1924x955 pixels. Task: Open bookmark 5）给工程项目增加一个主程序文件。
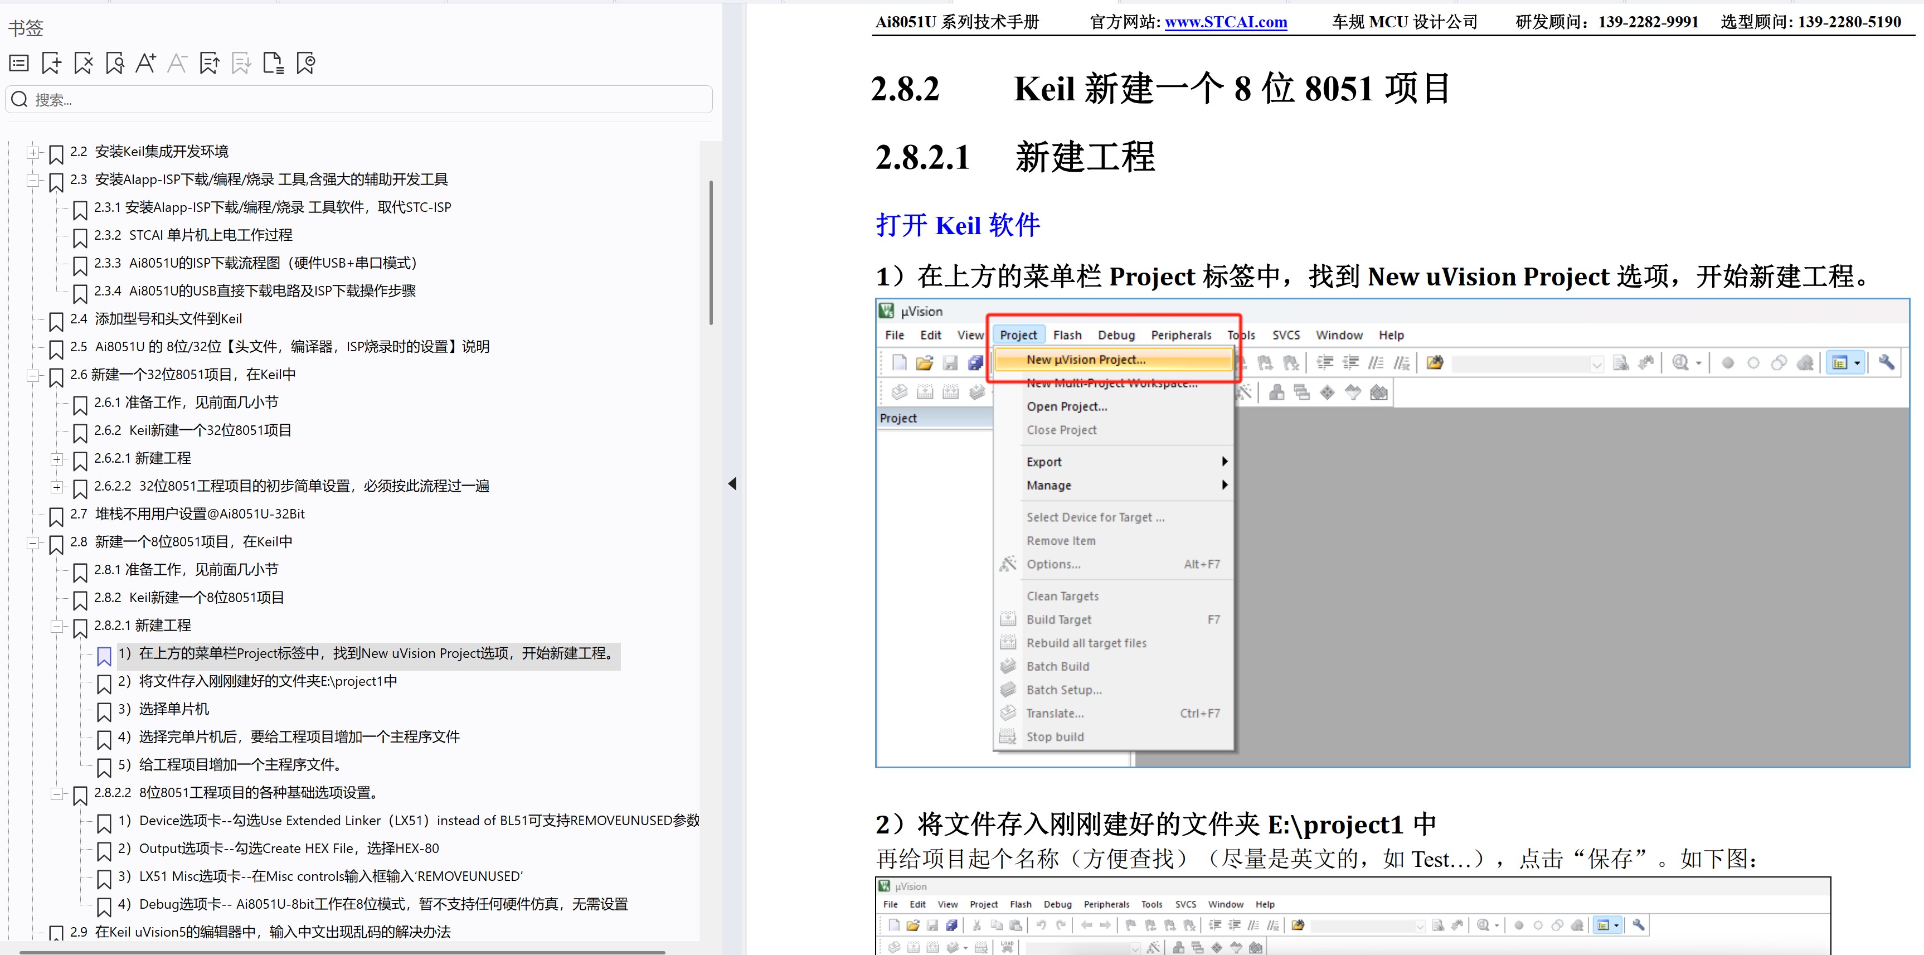click(x=231, y=765)
